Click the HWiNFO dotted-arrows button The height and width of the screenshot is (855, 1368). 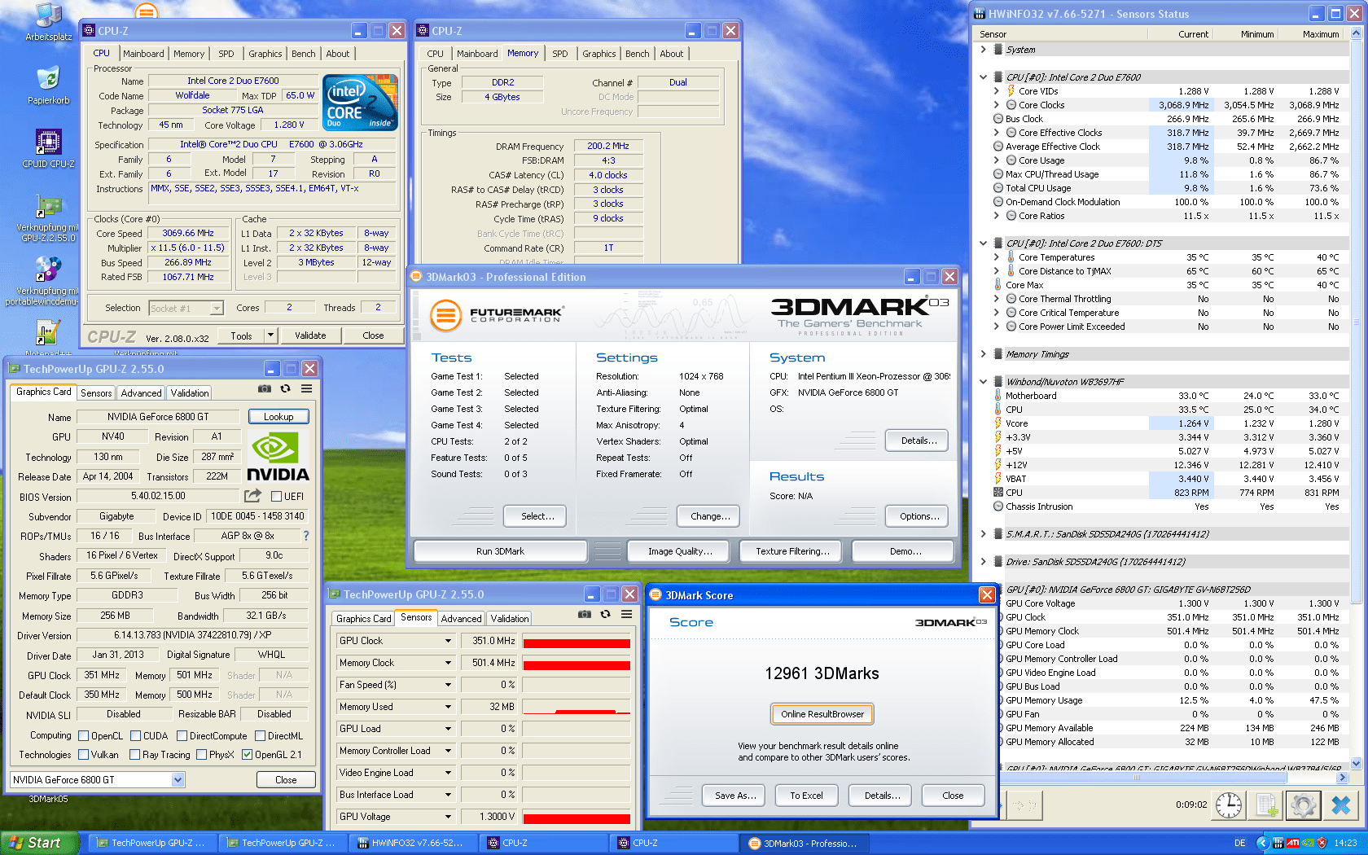tap(1024, 805)
